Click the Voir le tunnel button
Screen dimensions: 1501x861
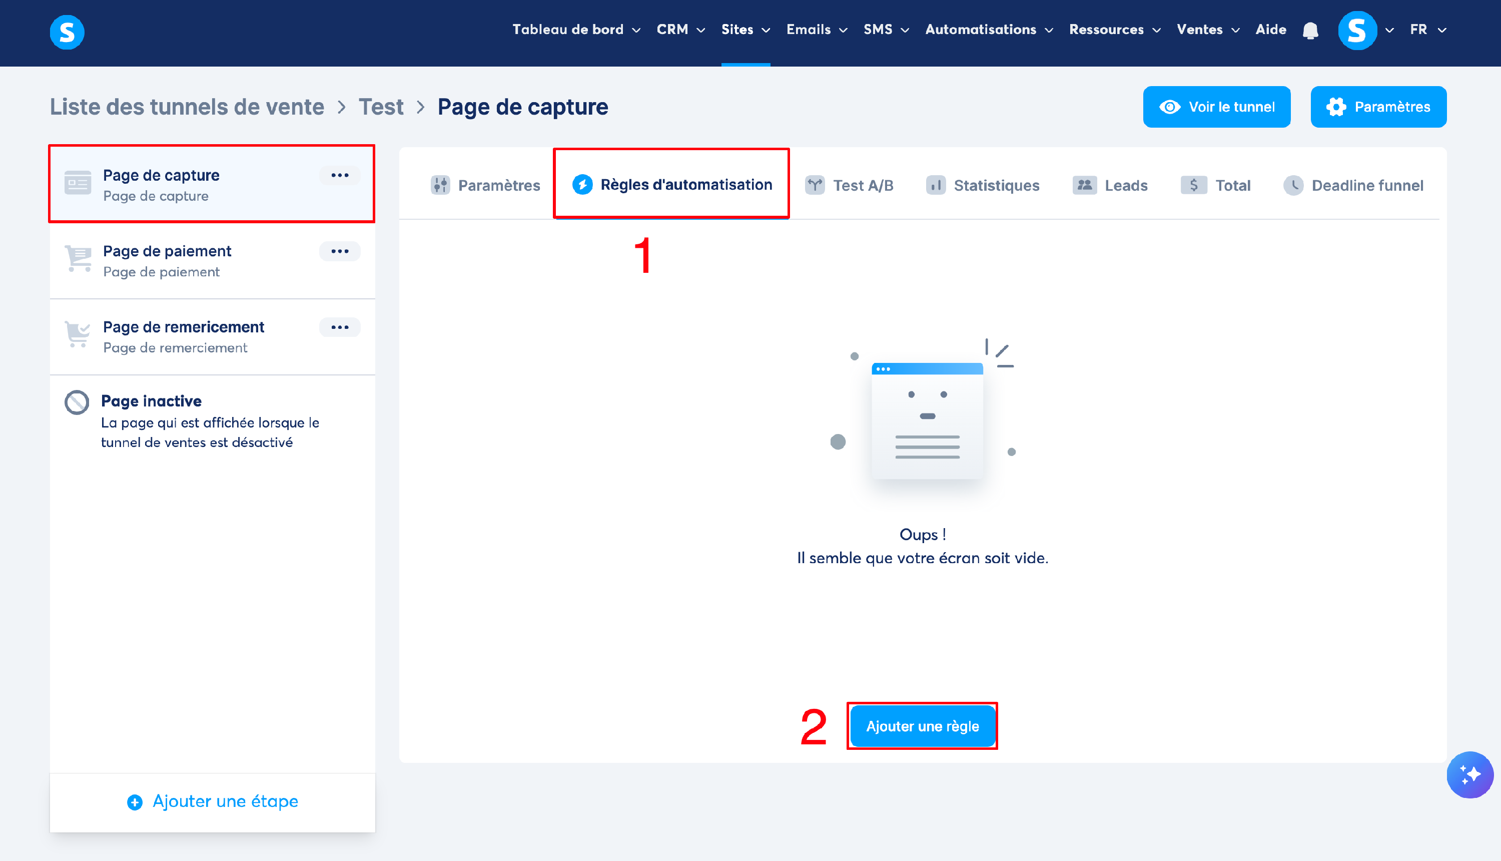coord(1216,107)
